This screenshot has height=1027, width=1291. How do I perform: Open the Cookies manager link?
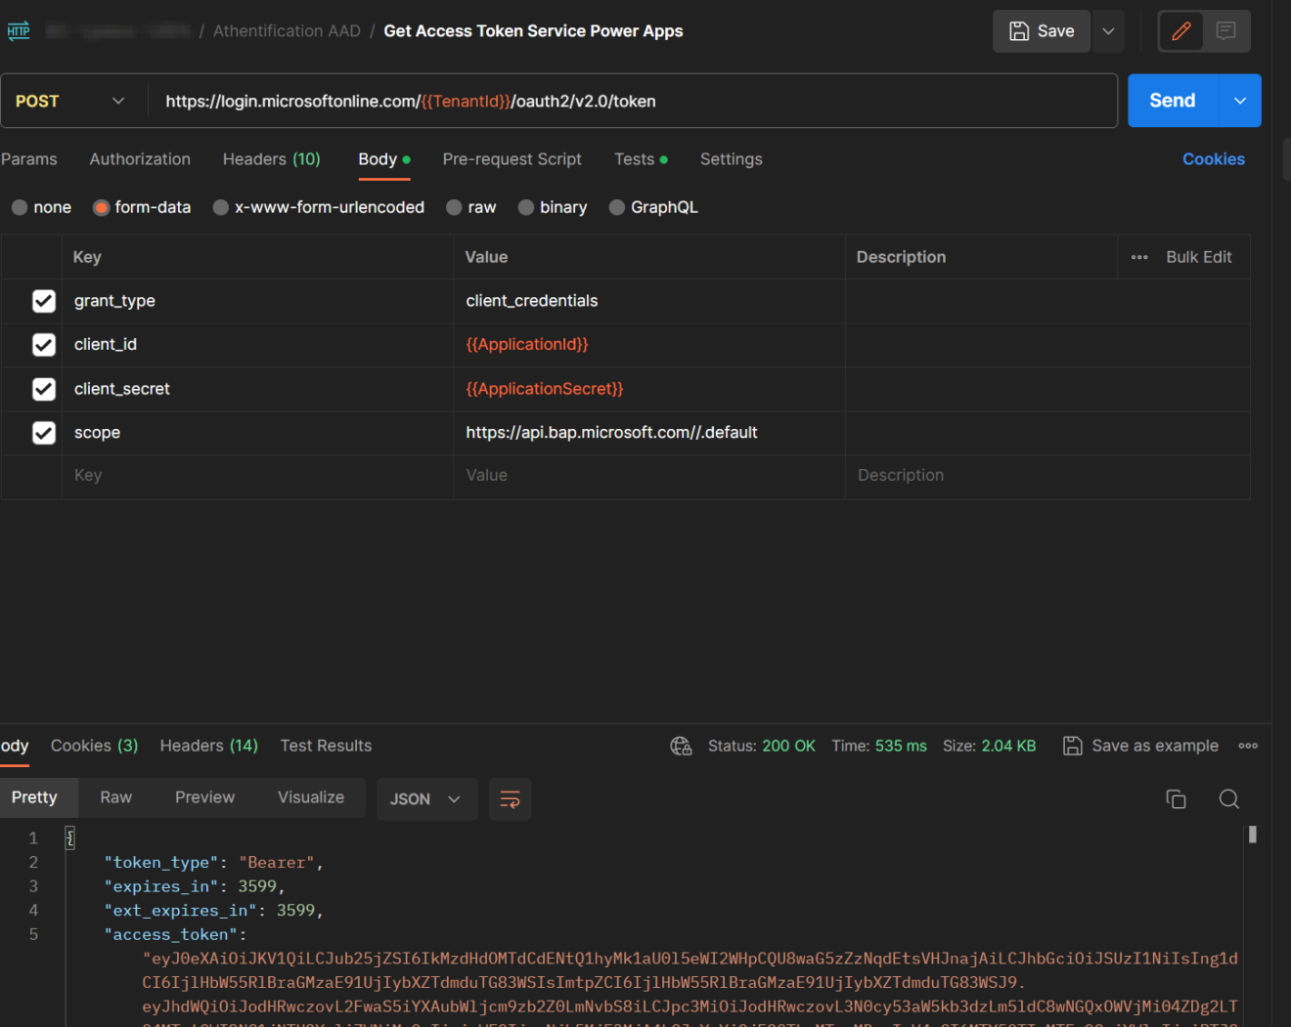click(1214, 158)
